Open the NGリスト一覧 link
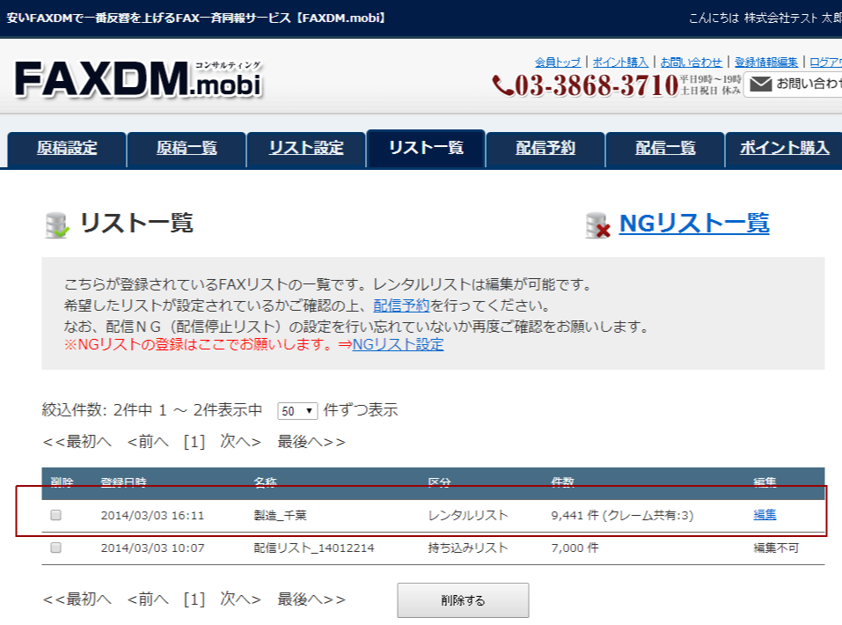Screen dimensions: 842x625 [693, 224]
